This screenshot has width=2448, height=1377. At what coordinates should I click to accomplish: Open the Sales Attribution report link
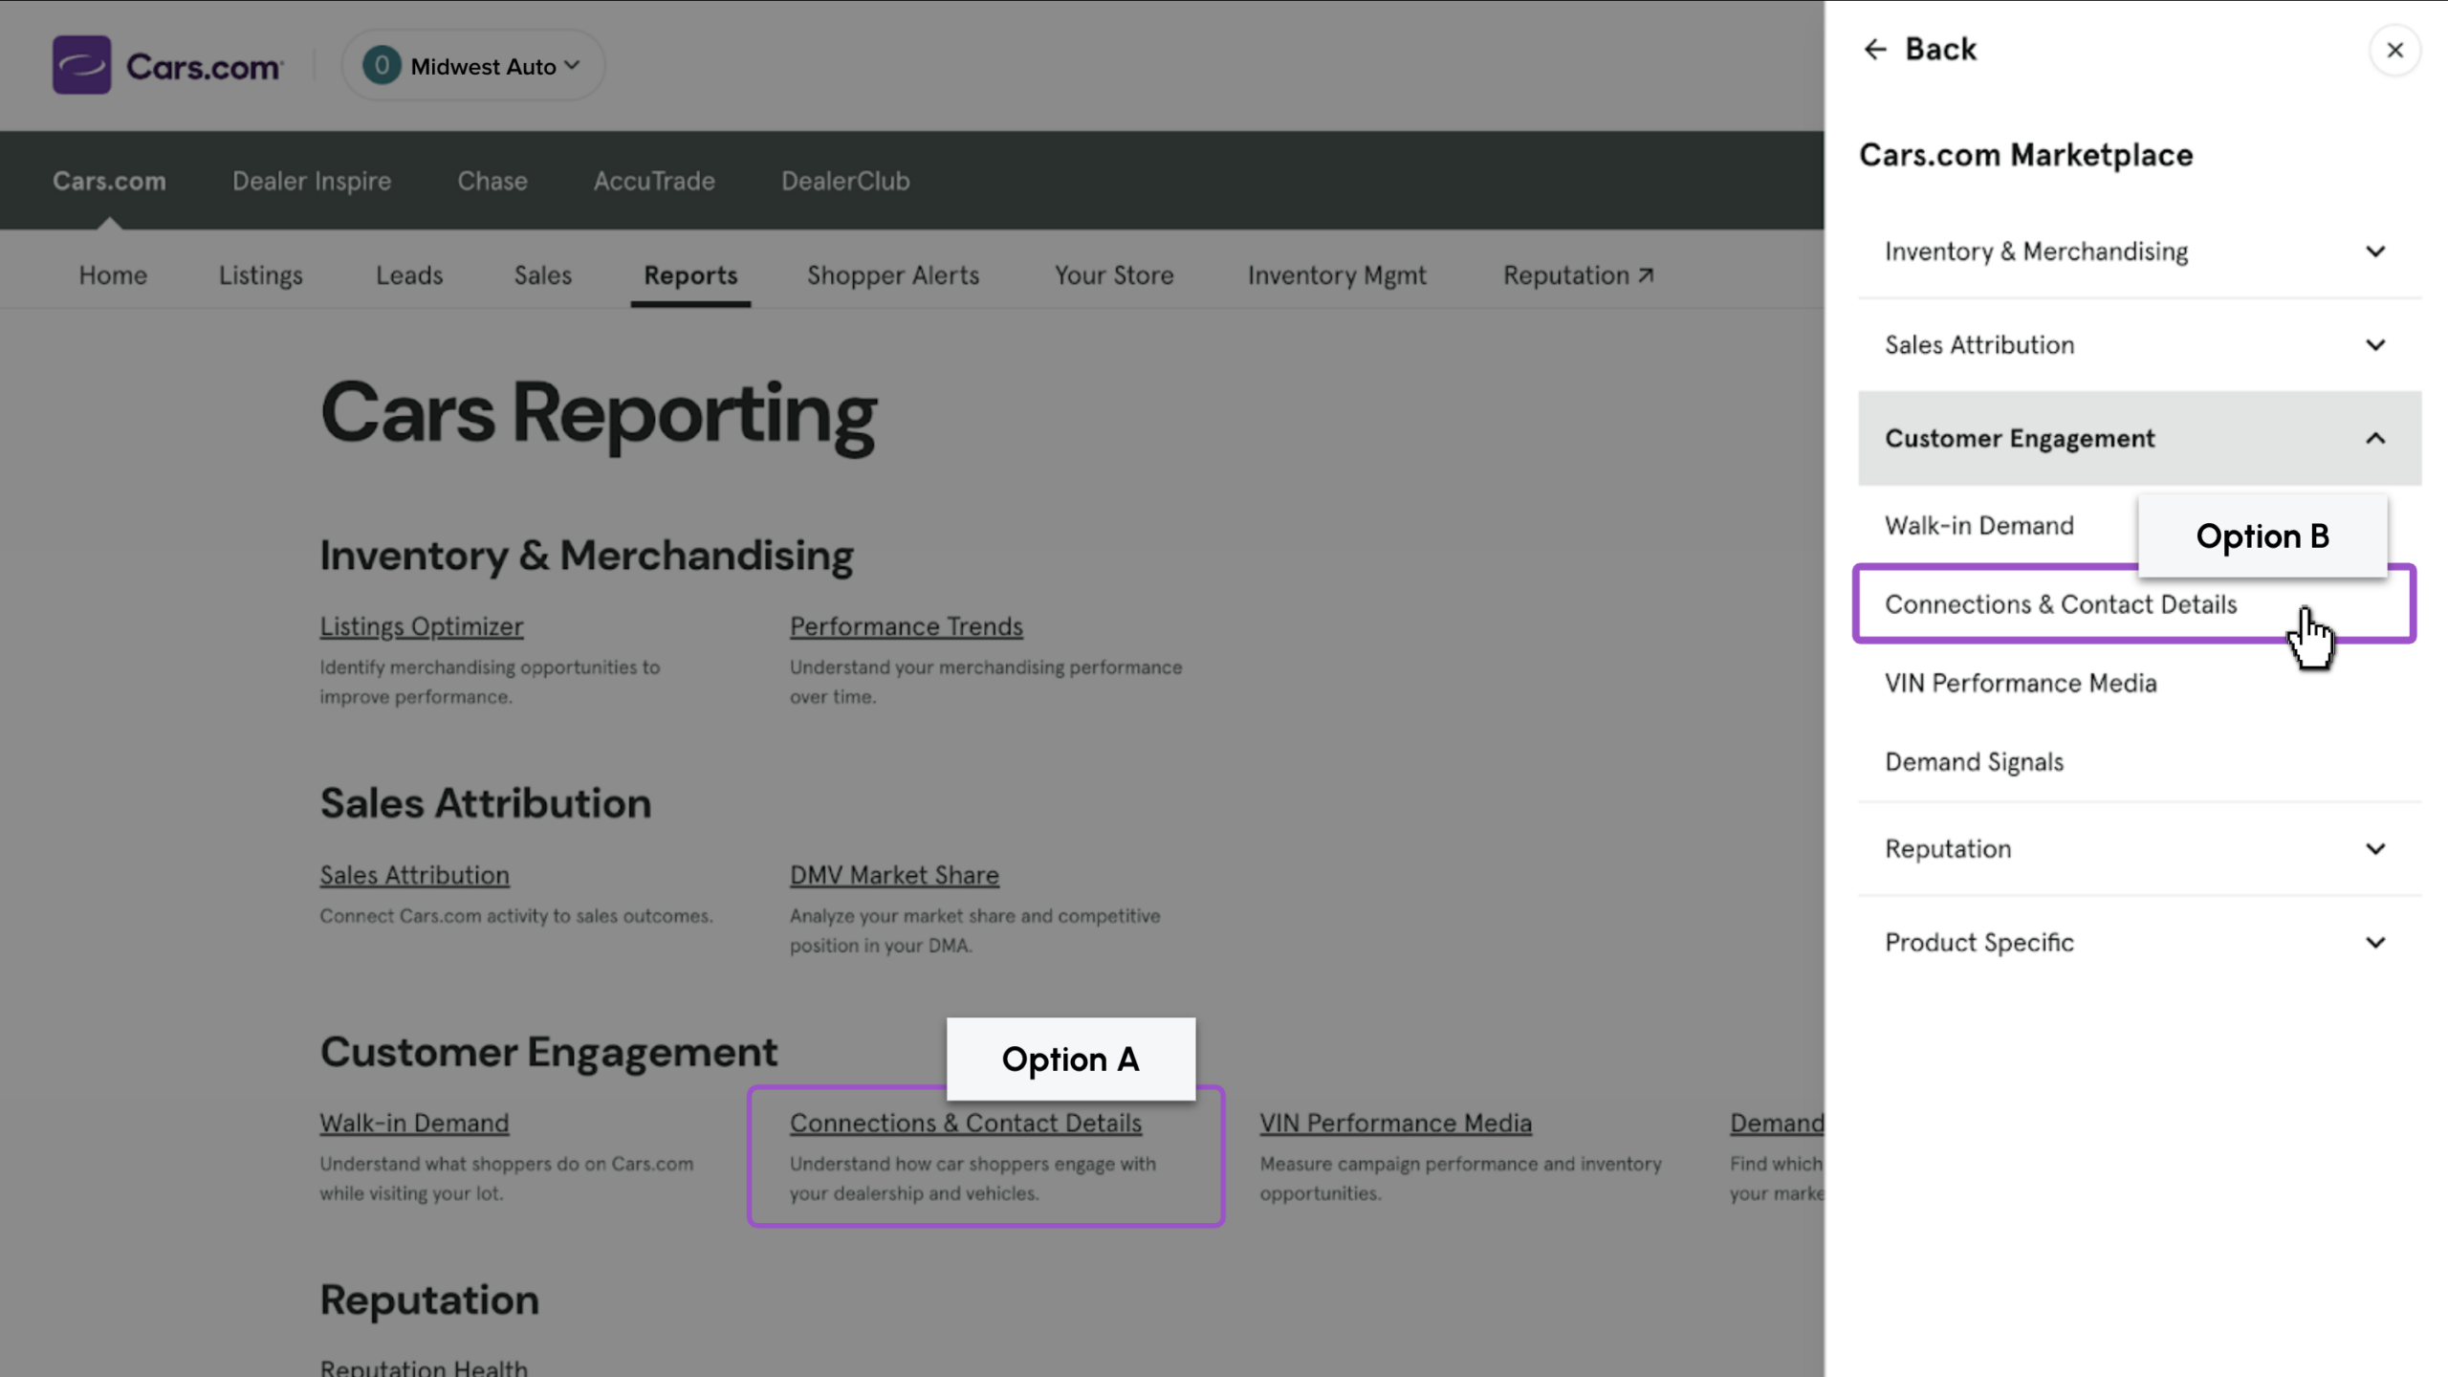point(414,875)
